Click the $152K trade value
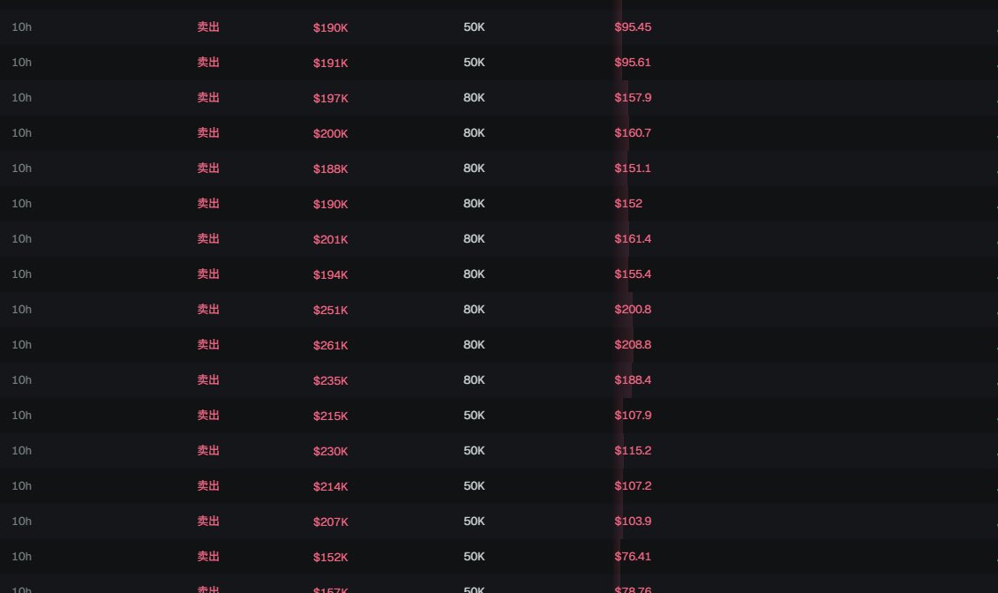This screenshot has height=593, width=998. click(x=331, y=557)
